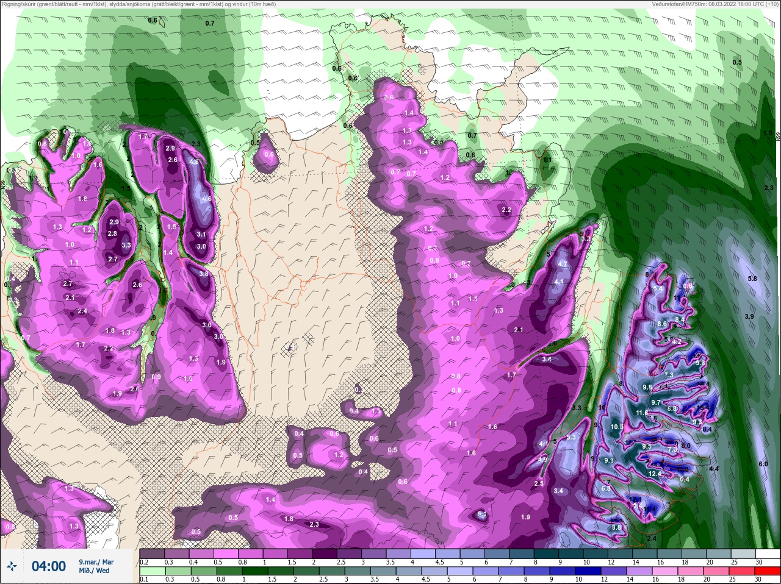Click the 4.6 value in the blue northwest band
Image resolution: width=781 pixels, height=584 pixels.
[207, 199]
